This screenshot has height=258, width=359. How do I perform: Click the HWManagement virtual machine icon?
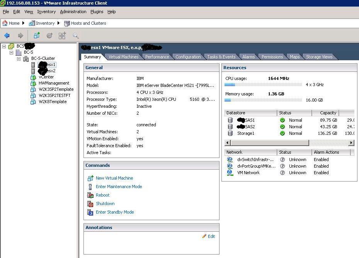33,83
